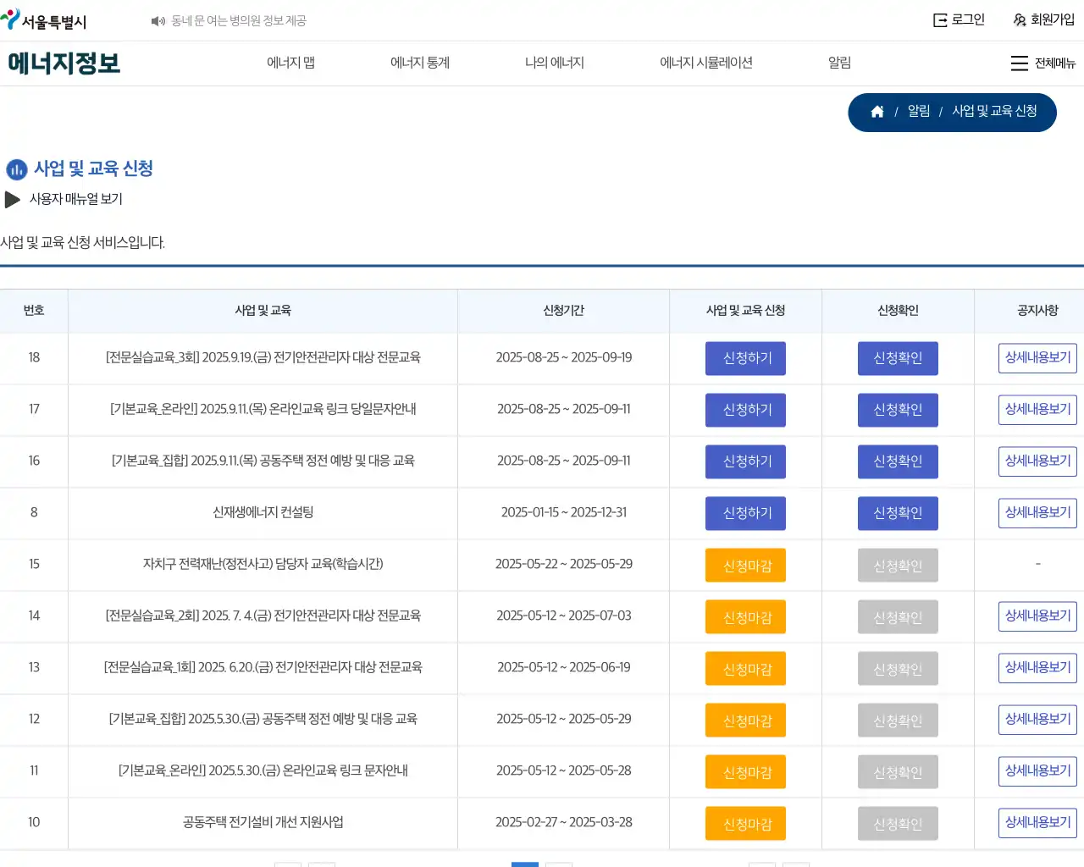The height and width of the screenshot is (867, 1084).
Task: Click 사업 및 교육 신청 breadcrumb item
Action: pyautogui.click(x=994, y=111)
